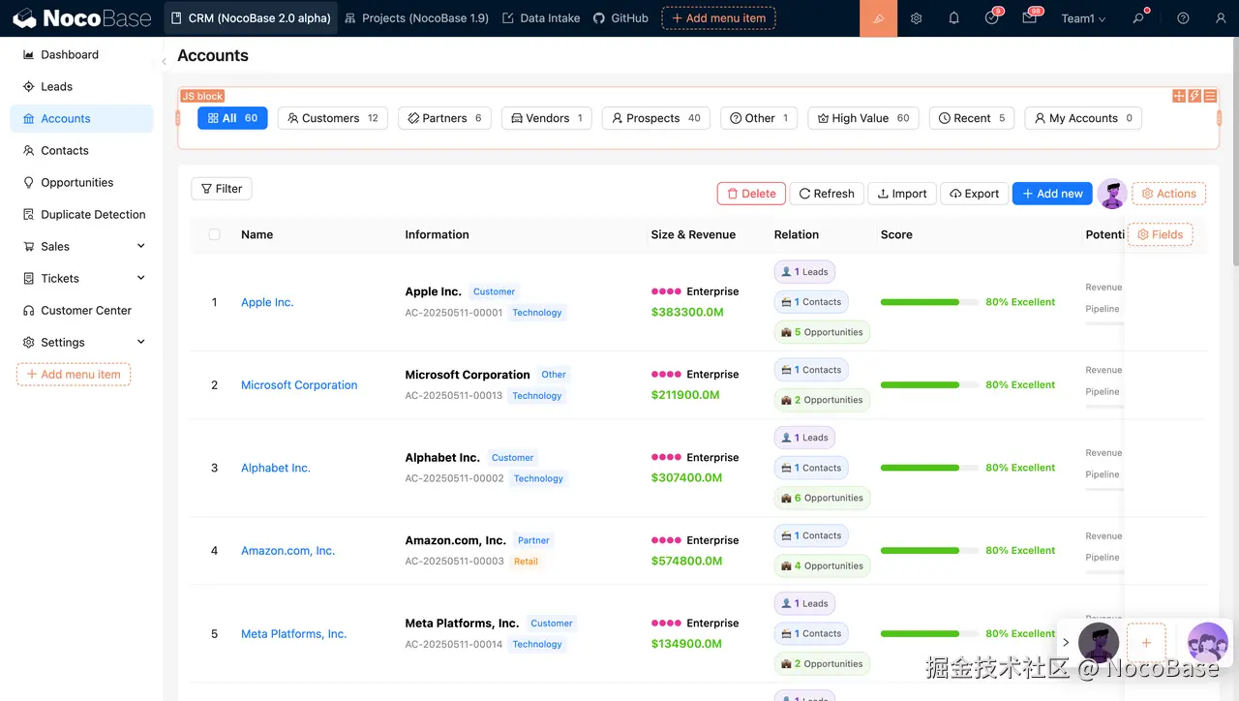Viewport: 1239px width, 701px height.
Task: Open the Dashboard page
Action: point(81,54)
